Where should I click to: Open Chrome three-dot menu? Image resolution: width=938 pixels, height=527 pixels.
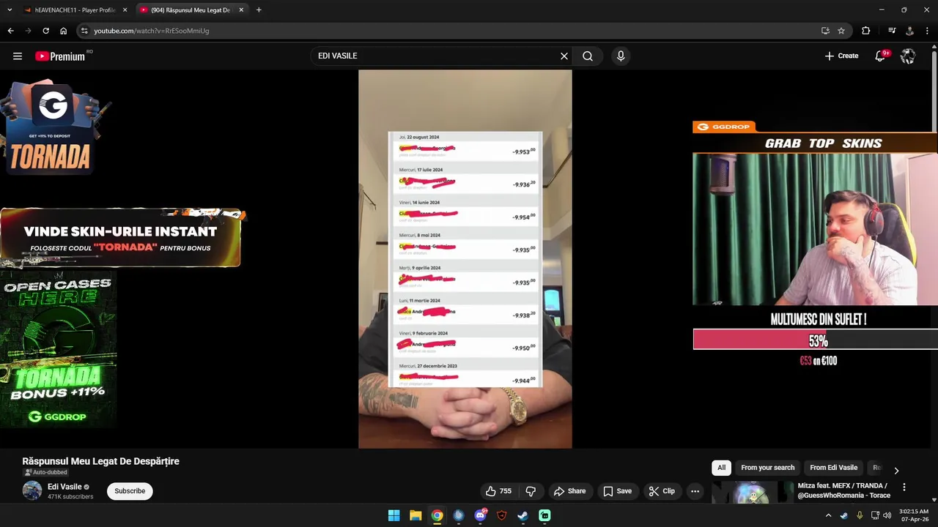coord(927,31)
